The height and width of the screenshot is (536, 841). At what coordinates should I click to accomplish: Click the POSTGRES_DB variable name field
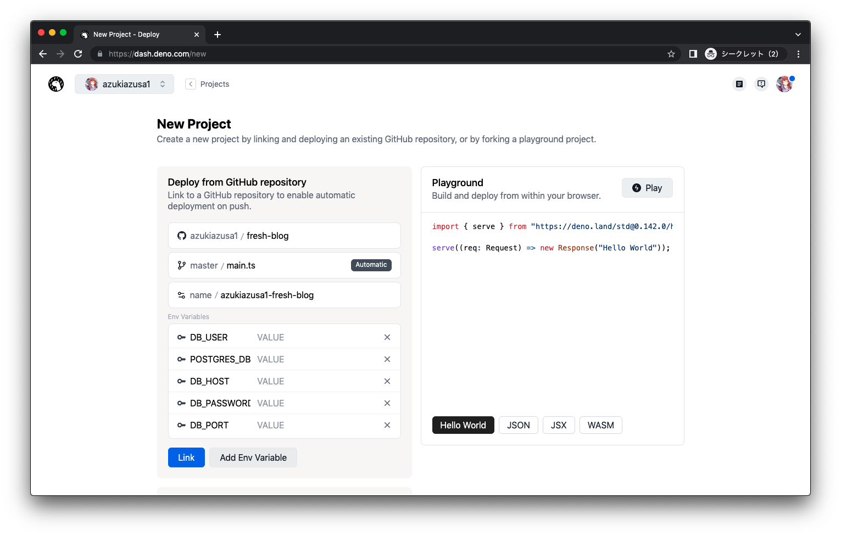[x=220, y=359]
